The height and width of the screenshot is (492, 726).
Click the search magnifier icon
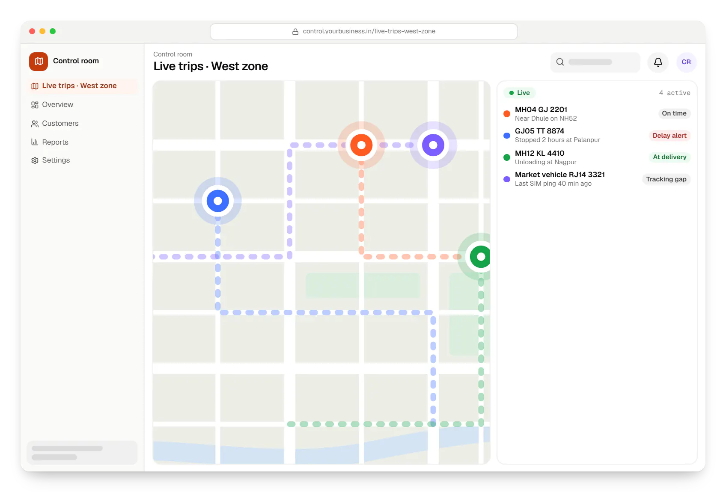tap(560, 62)
